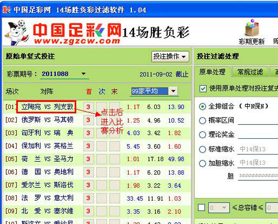278x224 pixels.
Task: Select the 加胆缩水 radio button
Action: pyautogui.click(x=203, y=163)
